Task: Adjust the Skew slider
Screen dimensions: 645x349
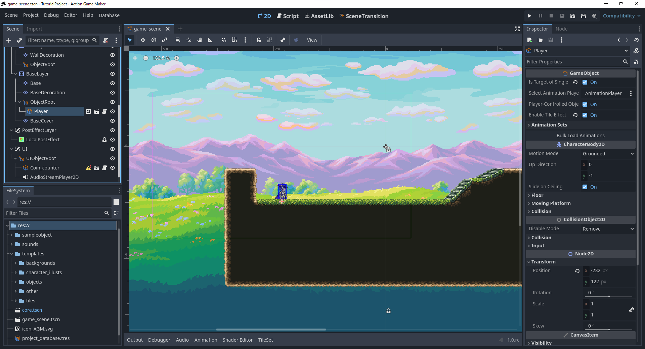Action: [x=609, y=330]
